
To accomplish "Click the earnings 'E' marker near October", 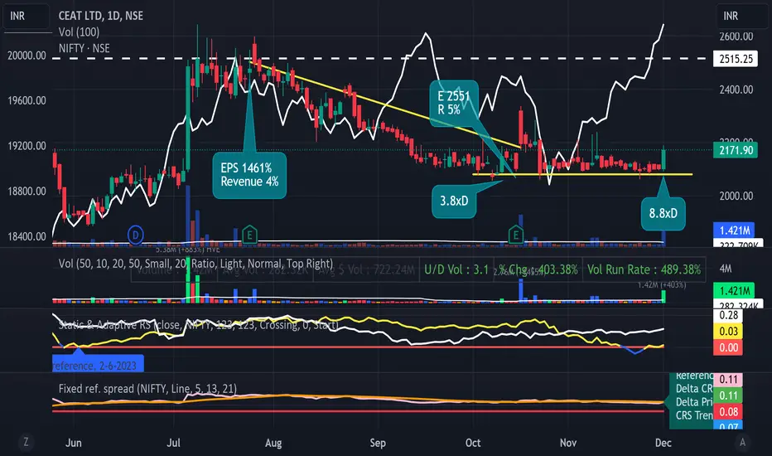I will [515, 235].
